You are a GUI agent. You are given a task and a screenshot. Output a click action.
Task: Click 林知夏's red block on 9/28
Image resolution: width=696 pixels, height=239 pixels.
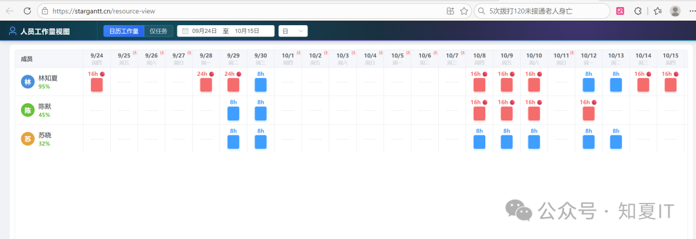point(206,84)
